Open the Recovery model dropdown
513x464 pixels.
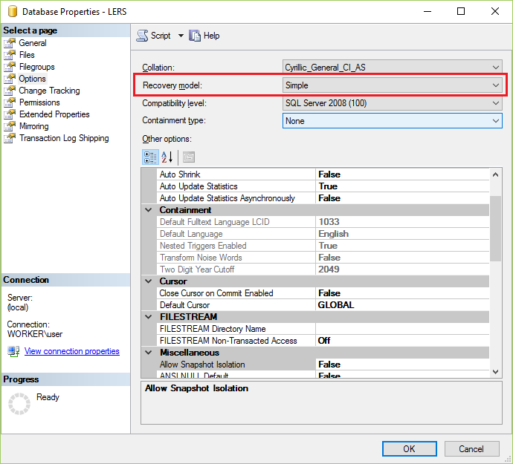coord(393,85)
